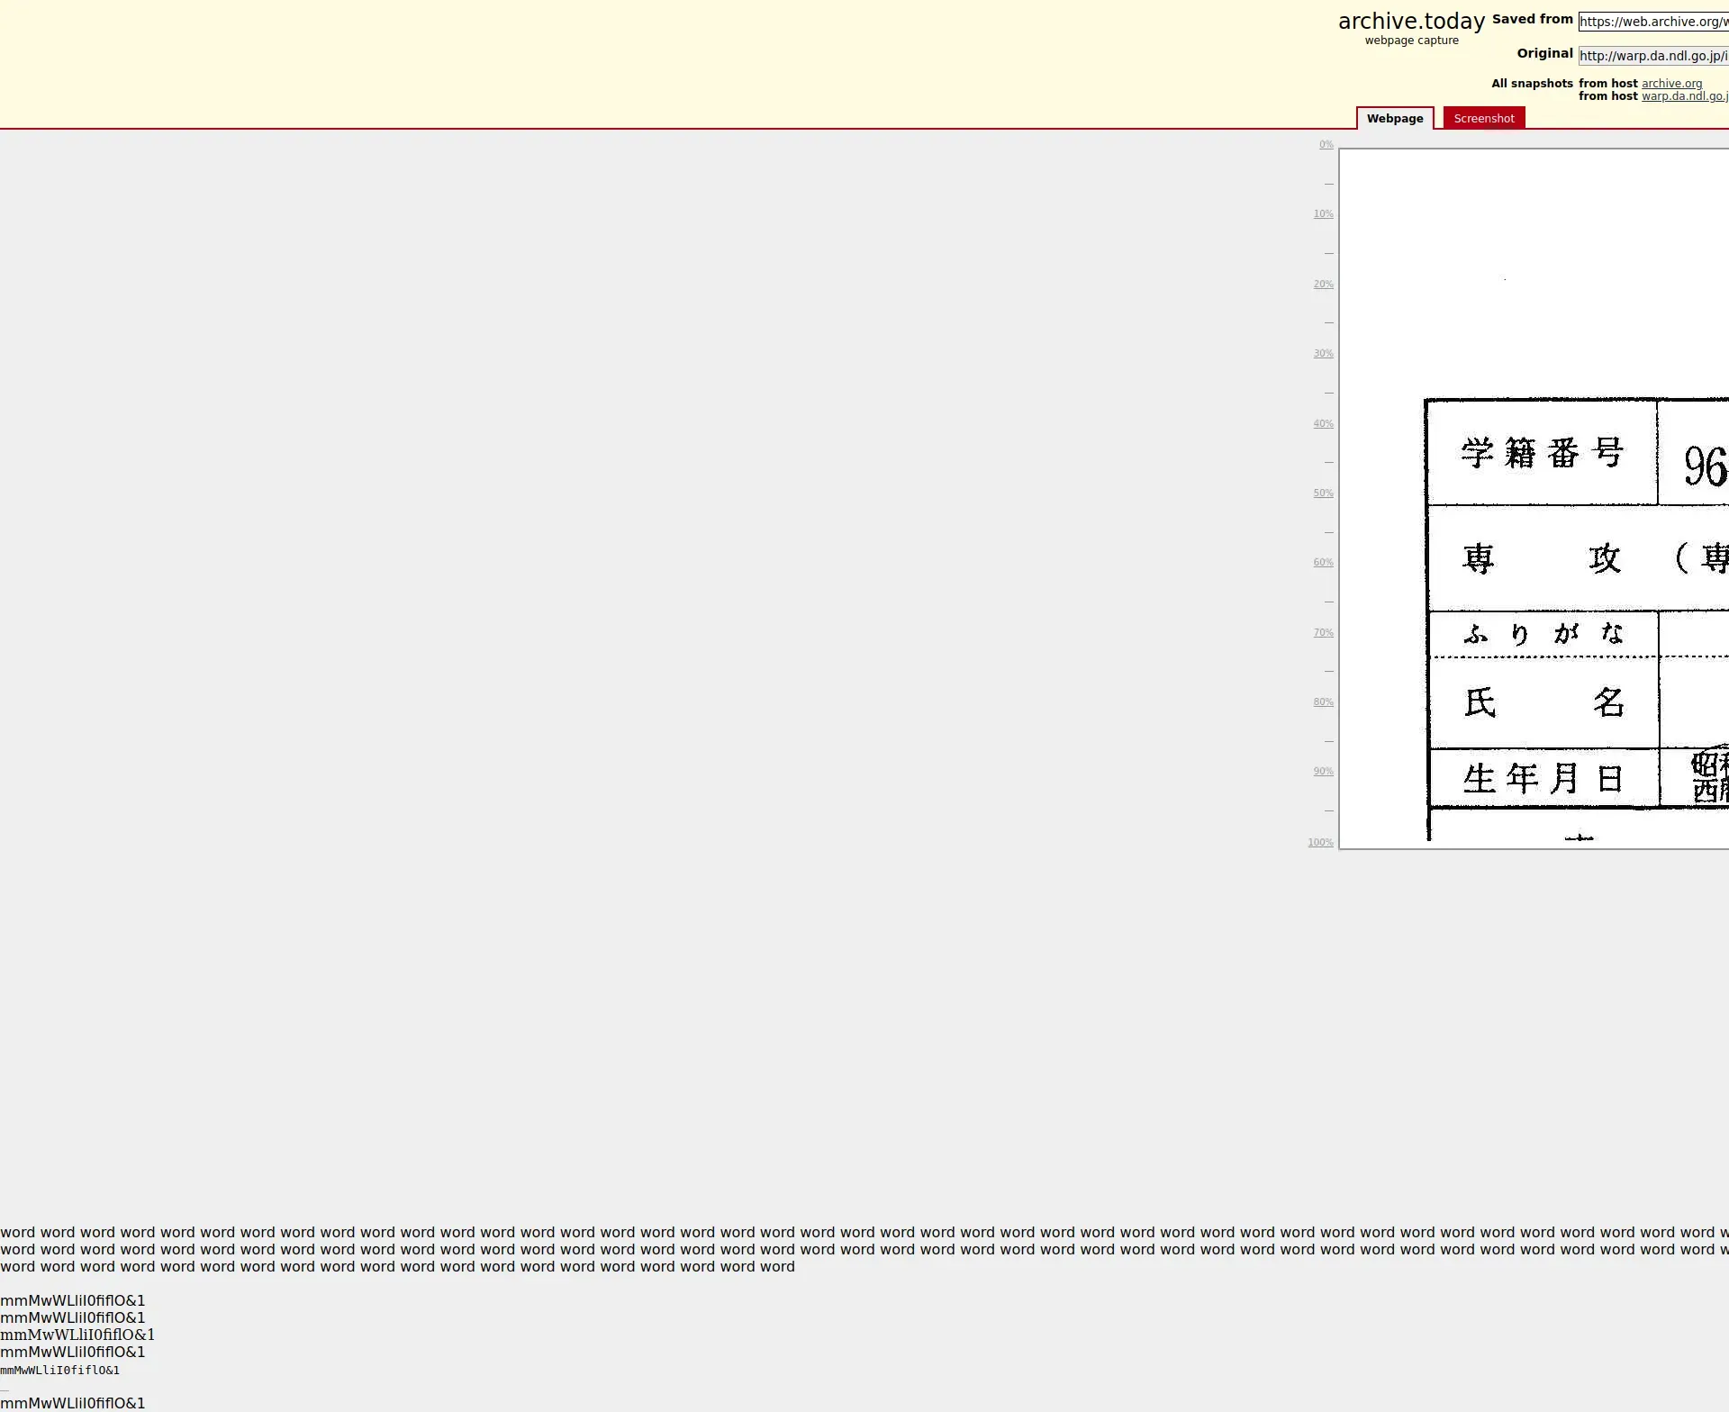1729x1412 pixels.
Task: Jump to the 20% position marker
Action: click(1323, 285)
